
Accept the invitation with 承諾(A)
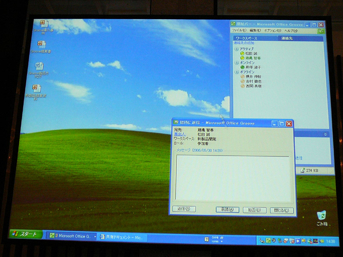click(227, 209)
